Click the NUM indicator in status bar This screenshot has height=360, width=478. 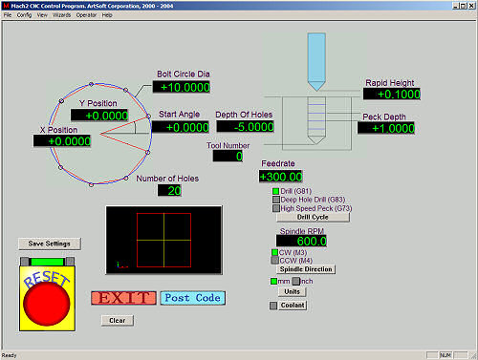(445, 355)
